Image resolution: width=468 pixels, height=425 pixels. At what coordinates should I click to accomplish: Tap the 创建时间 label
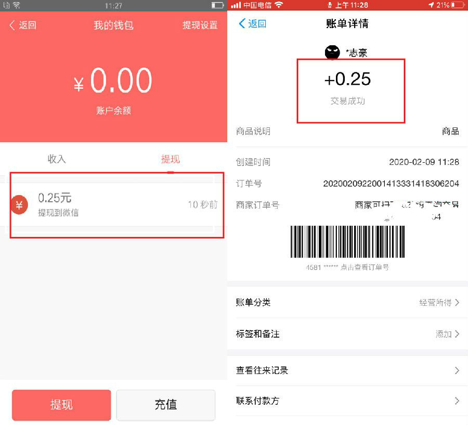point(253,162)
